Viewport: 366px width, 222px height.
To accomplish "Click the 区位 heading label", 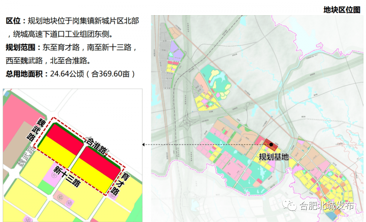I will [x=13, y=21].
